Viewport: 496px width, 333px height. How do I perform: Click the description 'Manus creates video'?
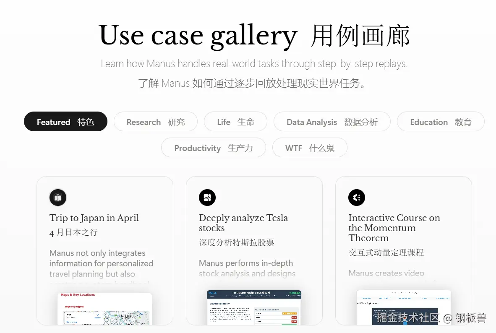click(386, 273)
